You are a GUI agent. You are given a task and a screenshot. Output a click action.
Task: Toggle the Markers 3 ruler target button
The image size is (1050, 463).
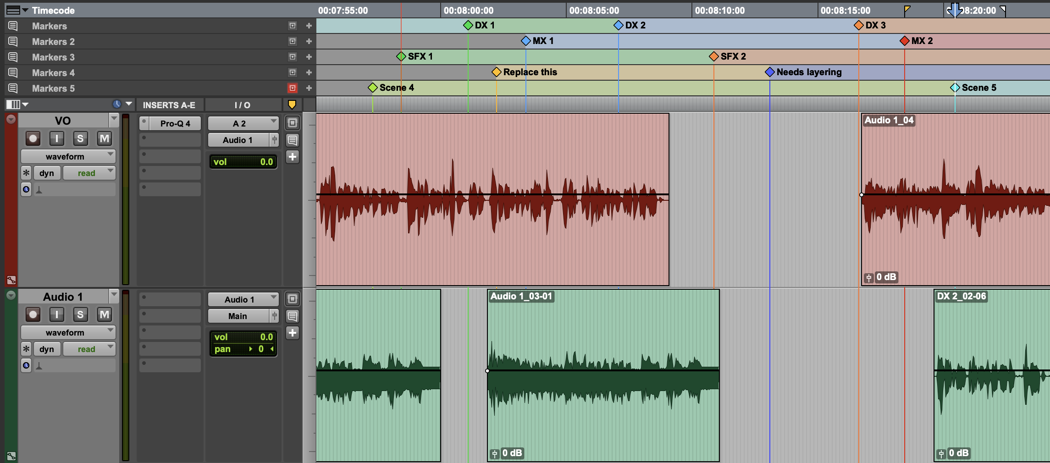click(293, 57)
